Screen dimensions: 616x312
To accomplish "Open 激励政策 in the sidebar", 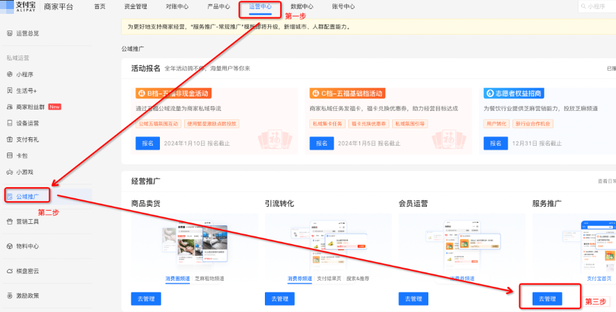I will click(24, 296).
